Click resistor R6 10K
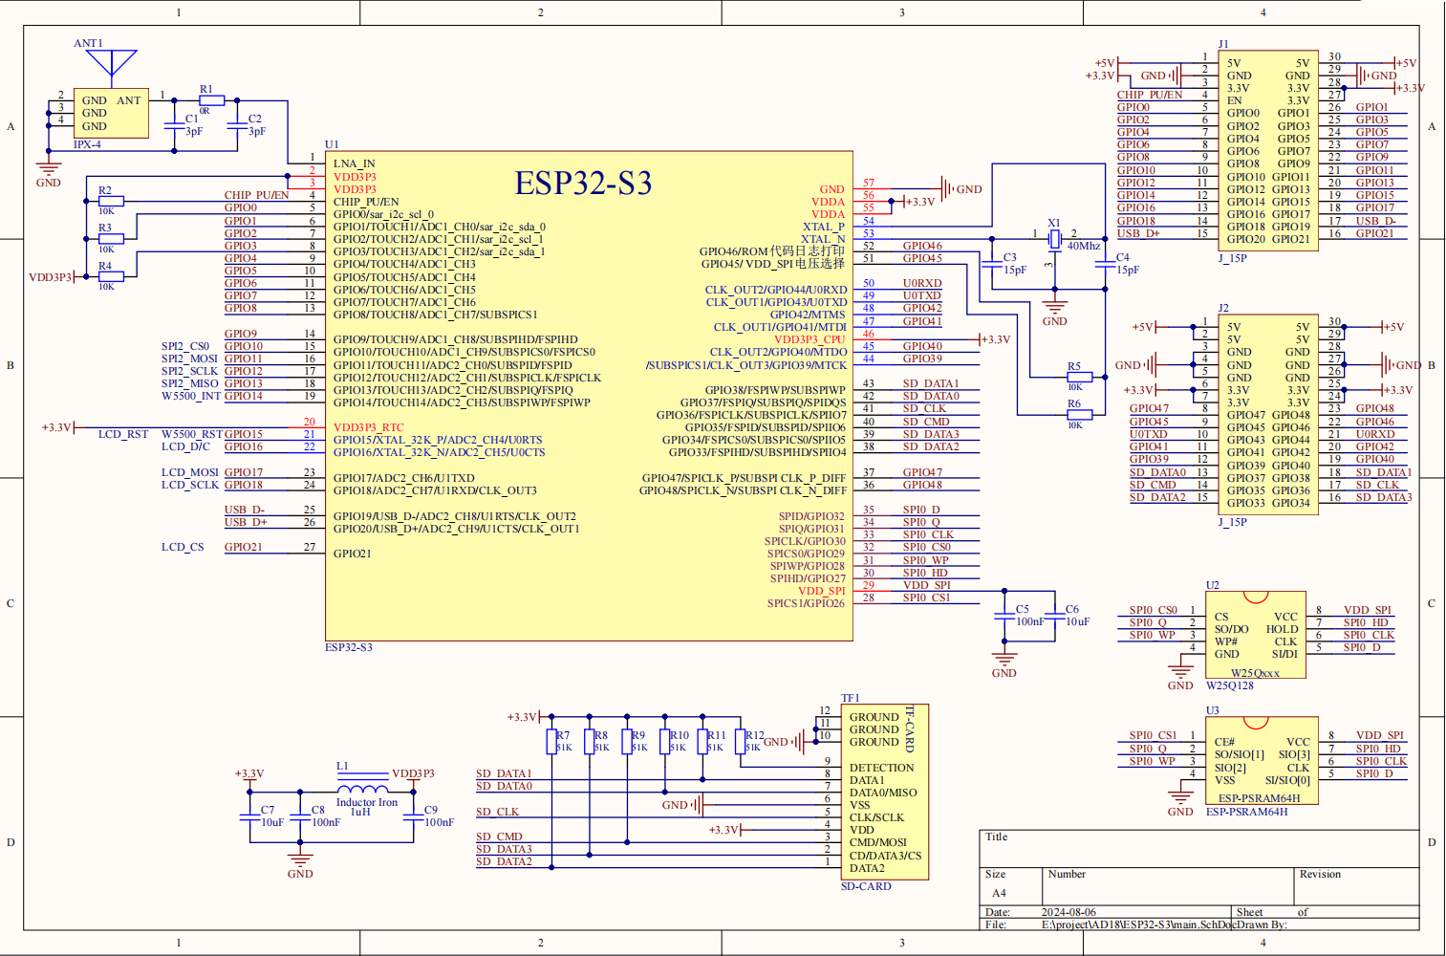The width and height of the screenshot is (1446, 956). coord(1079,414)
